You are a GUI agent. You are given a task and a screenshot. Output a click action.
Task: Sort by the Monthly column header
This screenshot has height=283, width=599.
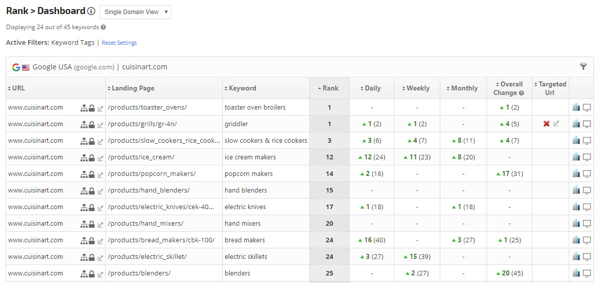(462, 88)
